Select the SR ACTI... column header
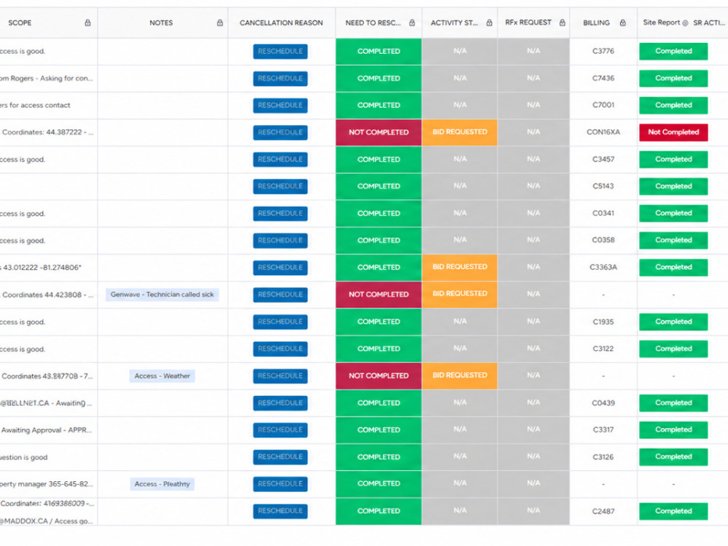This screenshot has height=546, width=728. [708, 23]
